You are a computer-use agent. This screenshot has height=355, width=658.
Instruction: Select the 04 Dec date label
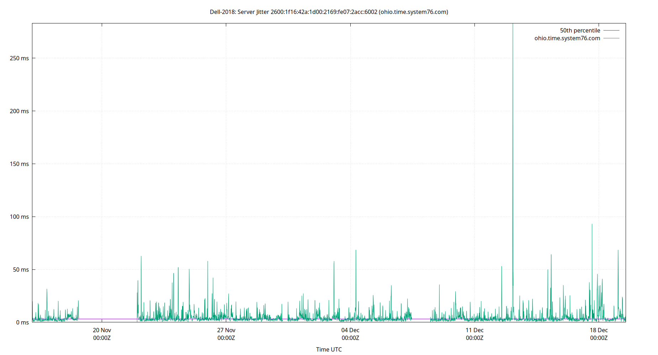[350, 330]
